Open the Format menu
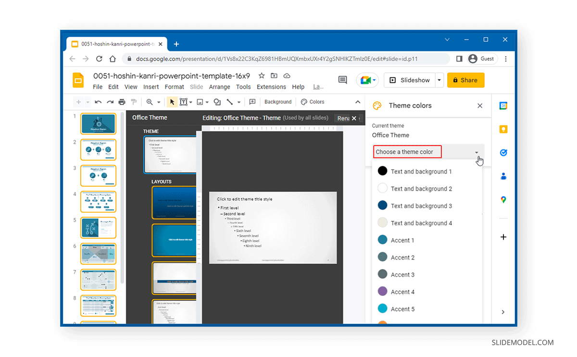The width and height of the screenshot is (577, 357). (x=174, y=87)
